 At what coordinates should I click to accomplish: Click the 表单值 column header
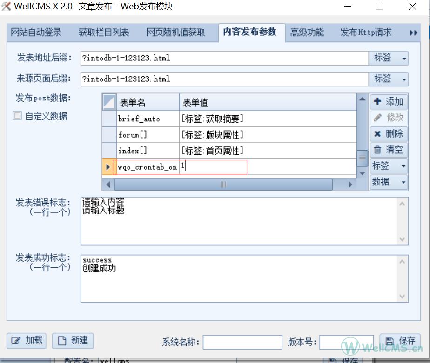(268, 102)
